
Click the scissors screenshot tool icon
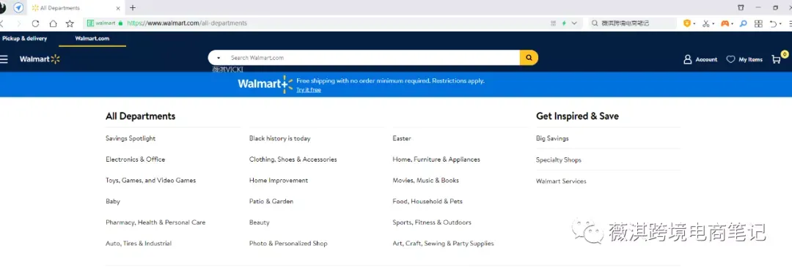point(705,23)
